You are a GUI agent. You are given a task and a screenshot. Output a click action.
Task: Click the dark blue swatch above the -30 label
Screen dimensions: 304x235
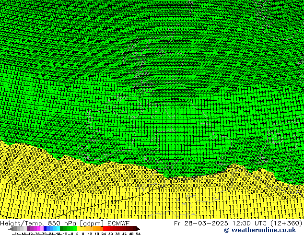pos(45,228)
